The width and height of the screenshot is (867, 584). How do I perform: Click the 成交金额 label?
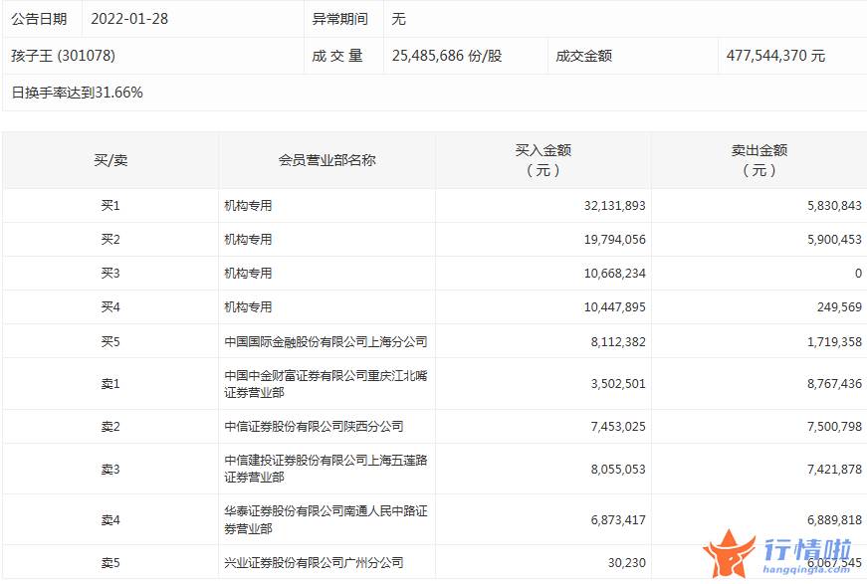[584, 56]
